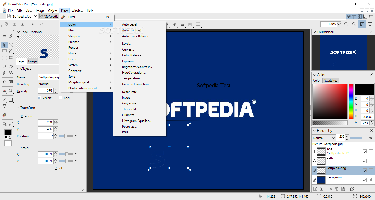Uncheck the Visible checkbox for object
375x200 pixels.
[39, 98]
